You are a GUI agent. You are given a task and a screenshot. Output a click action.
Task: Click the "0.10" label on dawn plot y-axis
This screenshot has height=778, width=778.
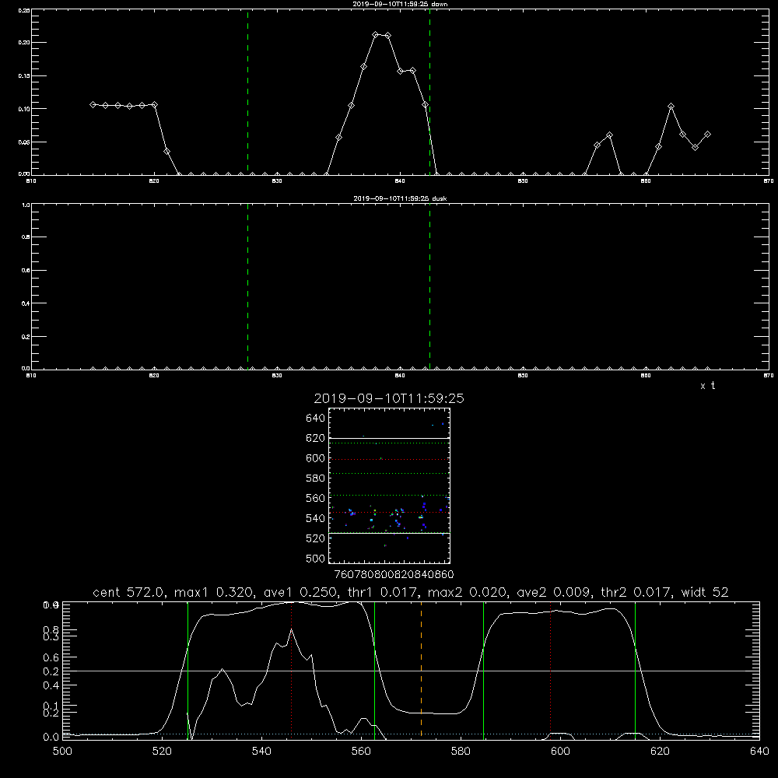(x=24, y=109)
